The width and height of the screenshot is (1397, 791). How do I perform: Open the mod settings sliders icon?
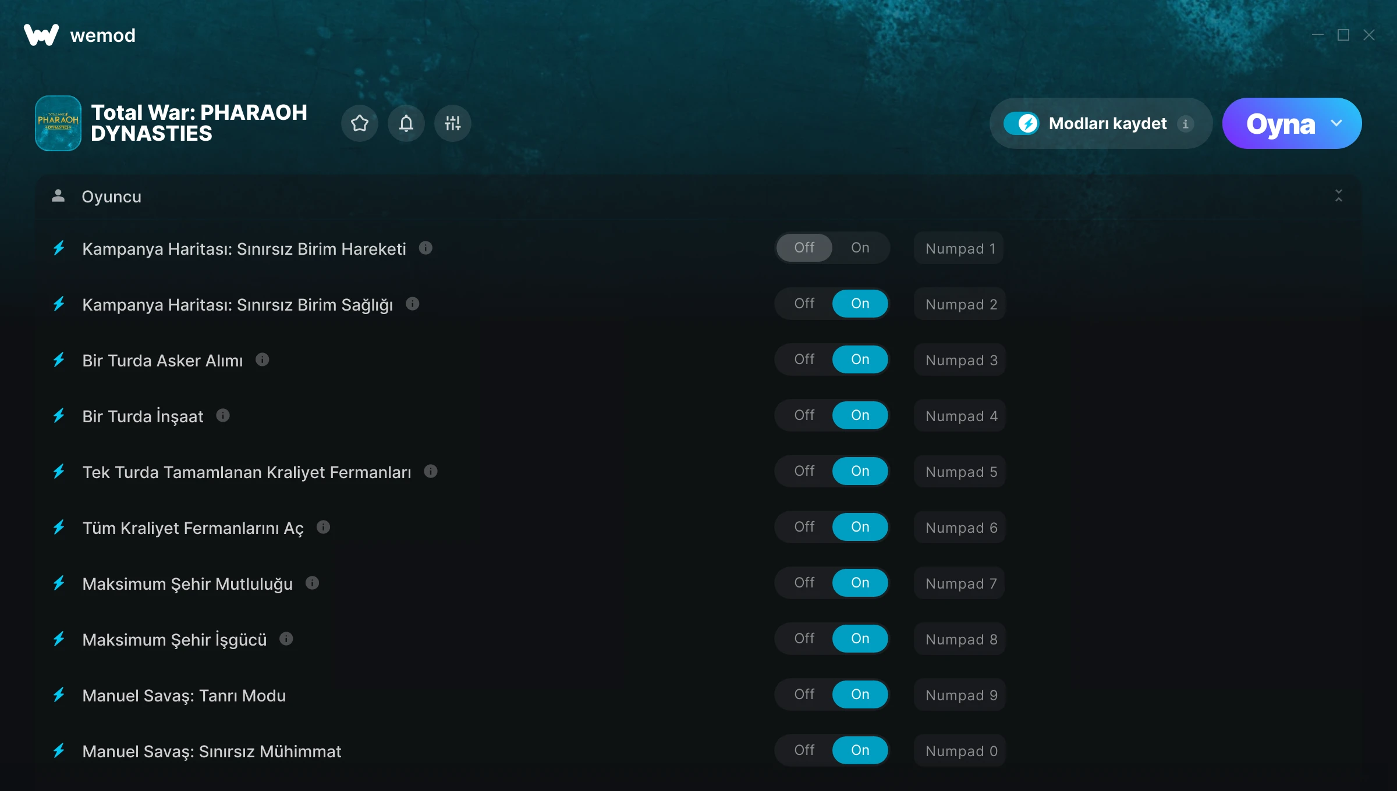[452, 123]
